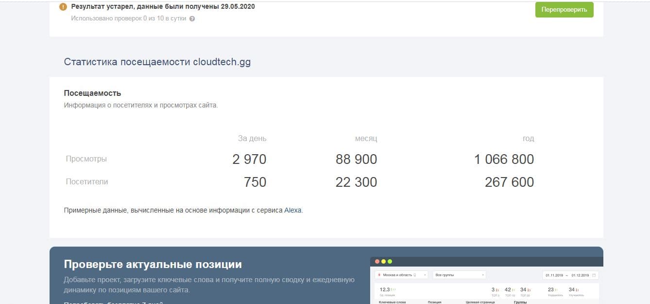The image size is (650, 304).
Task: Click the date range field 01.11.2019–01.12.2019
Action: 567,275
